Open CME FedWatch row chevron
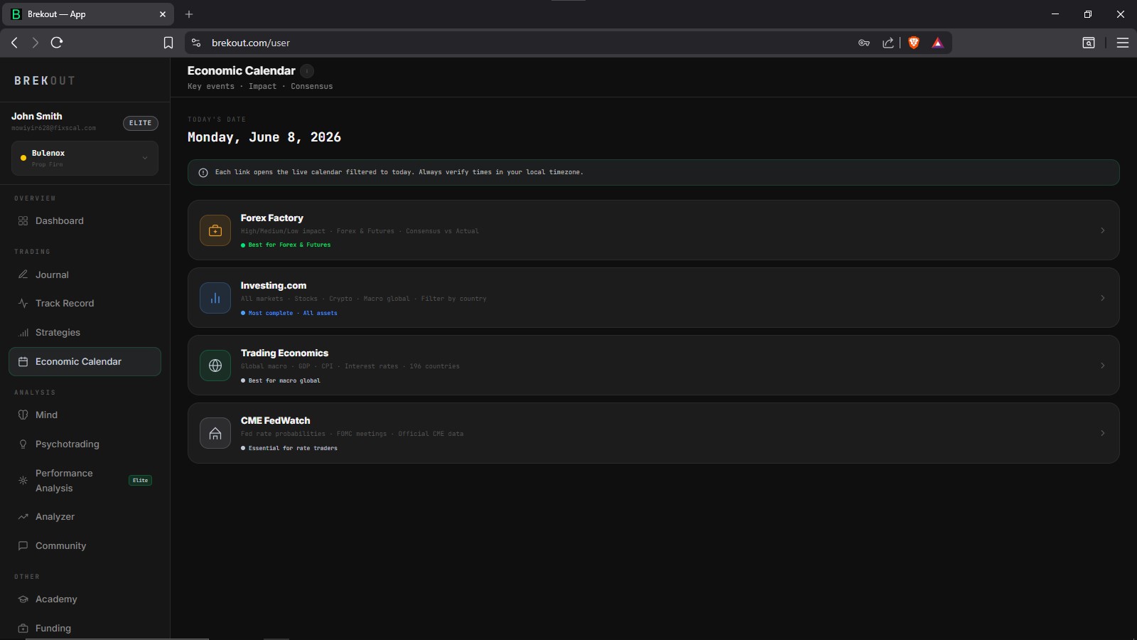 click(x=1103, y=433)
